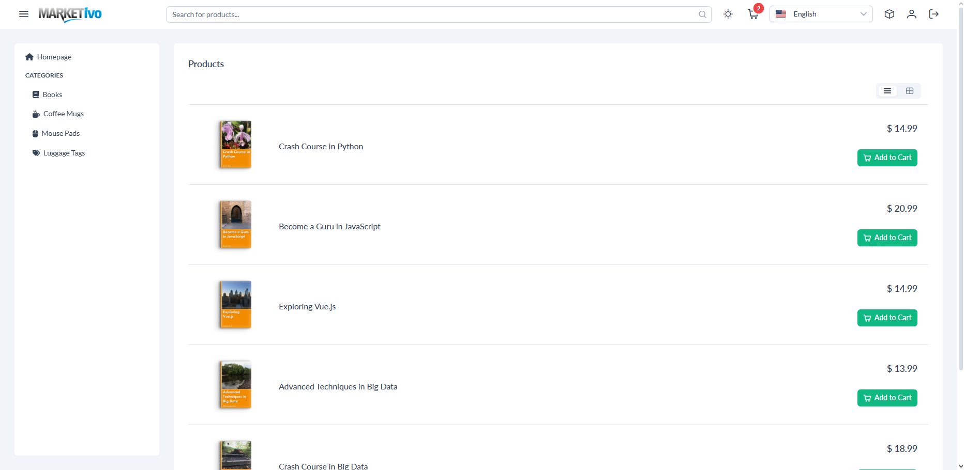Click the cart badge showing 2
Screen dimensions: 965x470
(x=759, y=8)
